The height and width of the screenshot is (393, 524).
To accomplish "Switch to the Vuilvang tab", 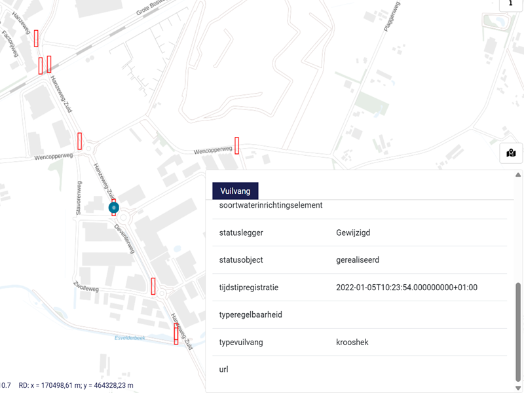I will click(235, 191).
